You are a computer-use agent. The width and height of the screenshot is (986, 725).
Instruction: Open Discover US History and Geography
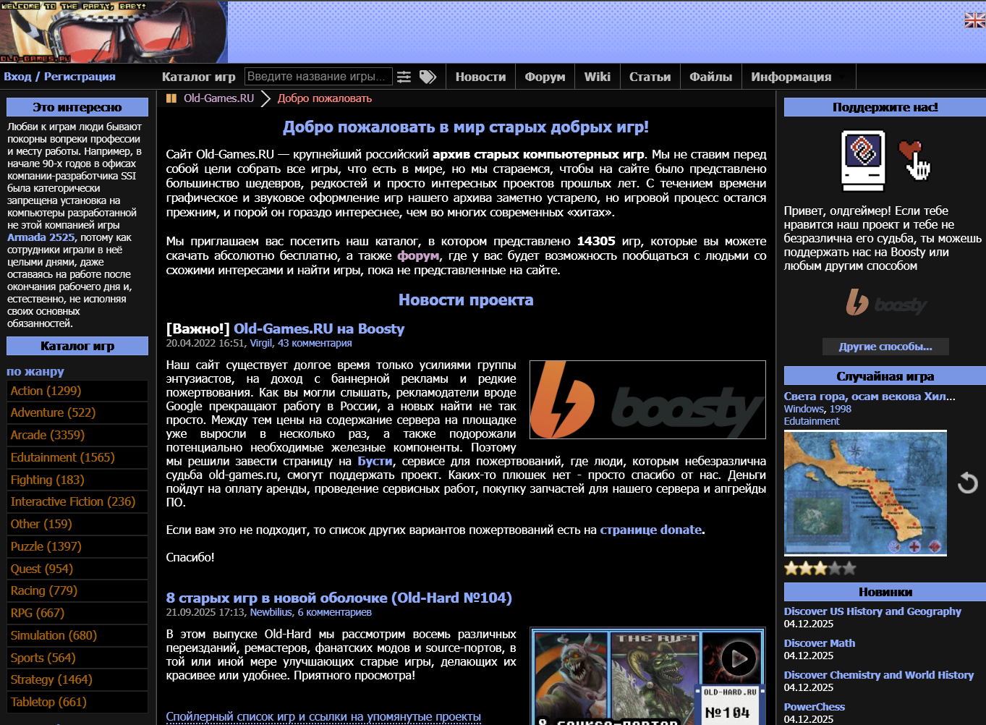(x=872, y=611)
